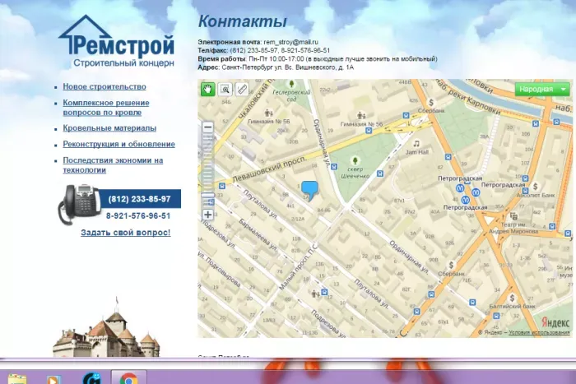Click the Контакты heading
The height and width of the screenshot is (384, 576).
[x=243, y=21]
